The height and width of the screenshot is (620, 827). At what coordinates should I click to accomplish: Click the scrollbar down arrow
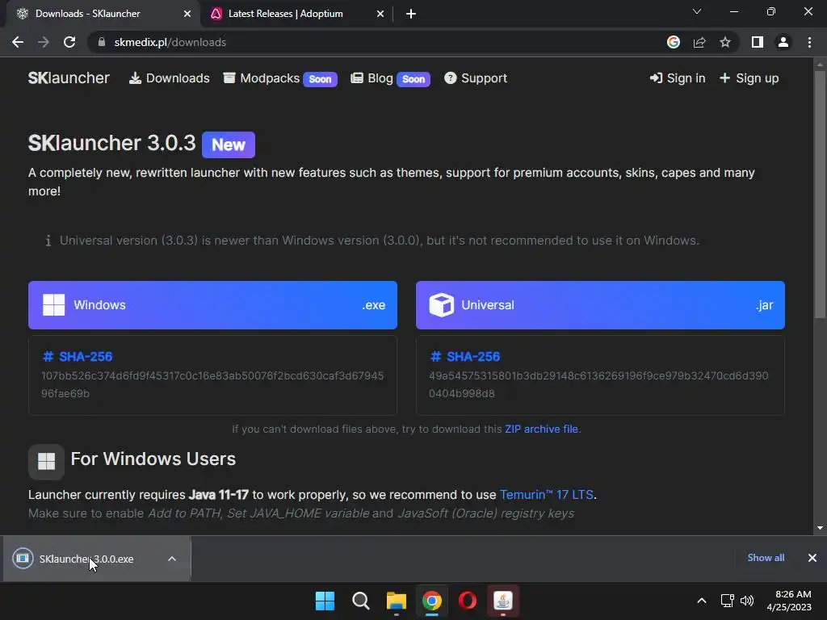tap(820, 528)
